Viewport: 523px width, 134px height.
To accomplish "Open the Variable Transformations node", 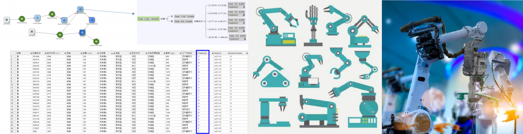I will click(37, 18).
